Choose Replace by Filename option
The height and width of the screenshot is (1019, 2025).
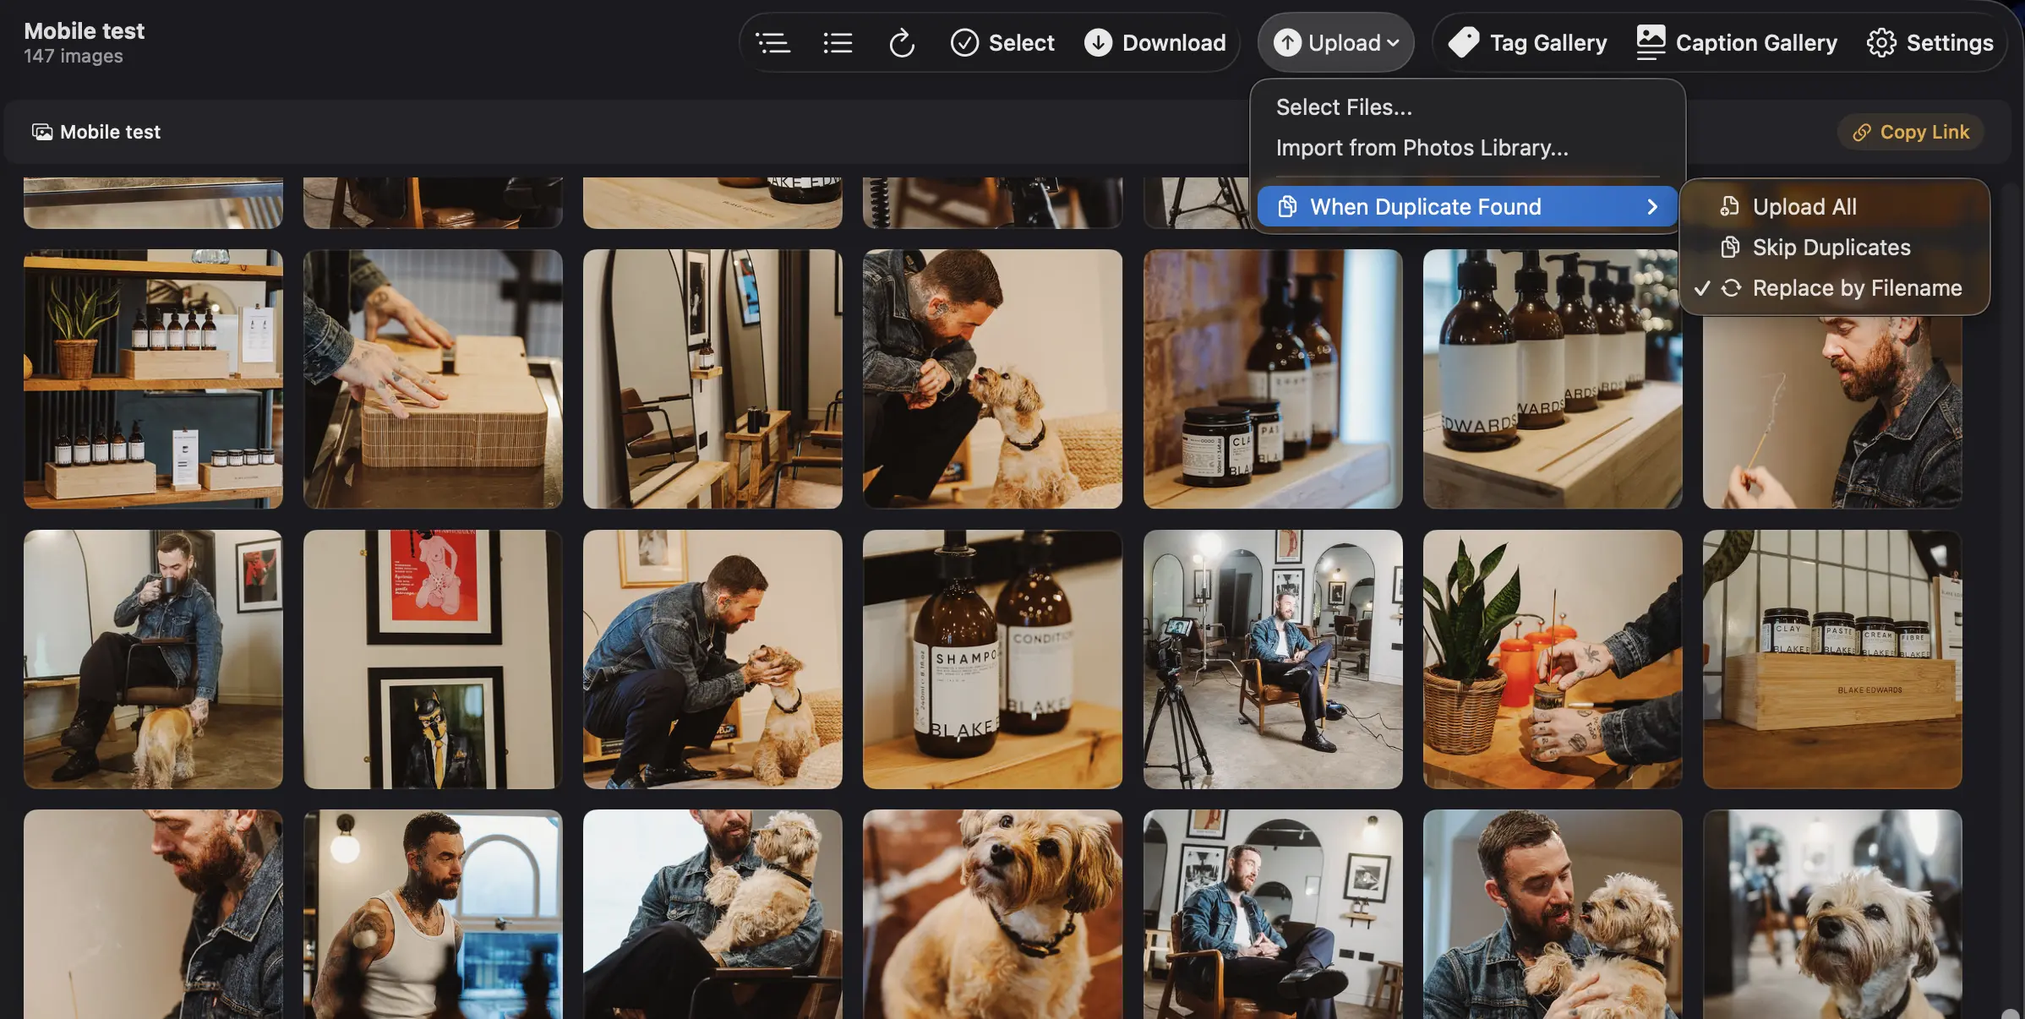coord(1856,288)
